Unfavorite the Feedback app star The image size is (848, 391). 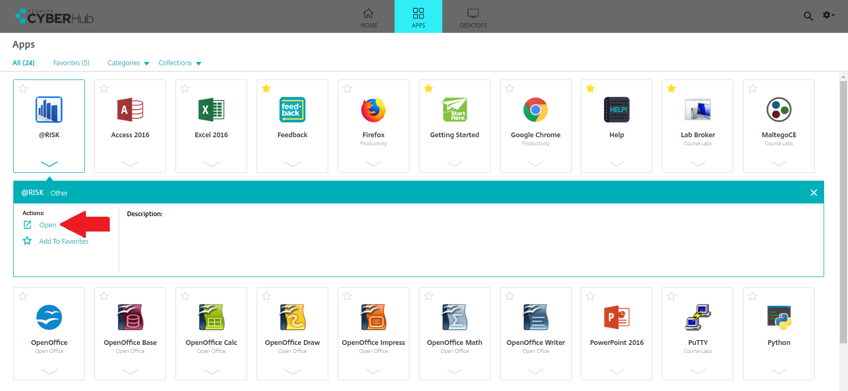[x=266, y=88]
